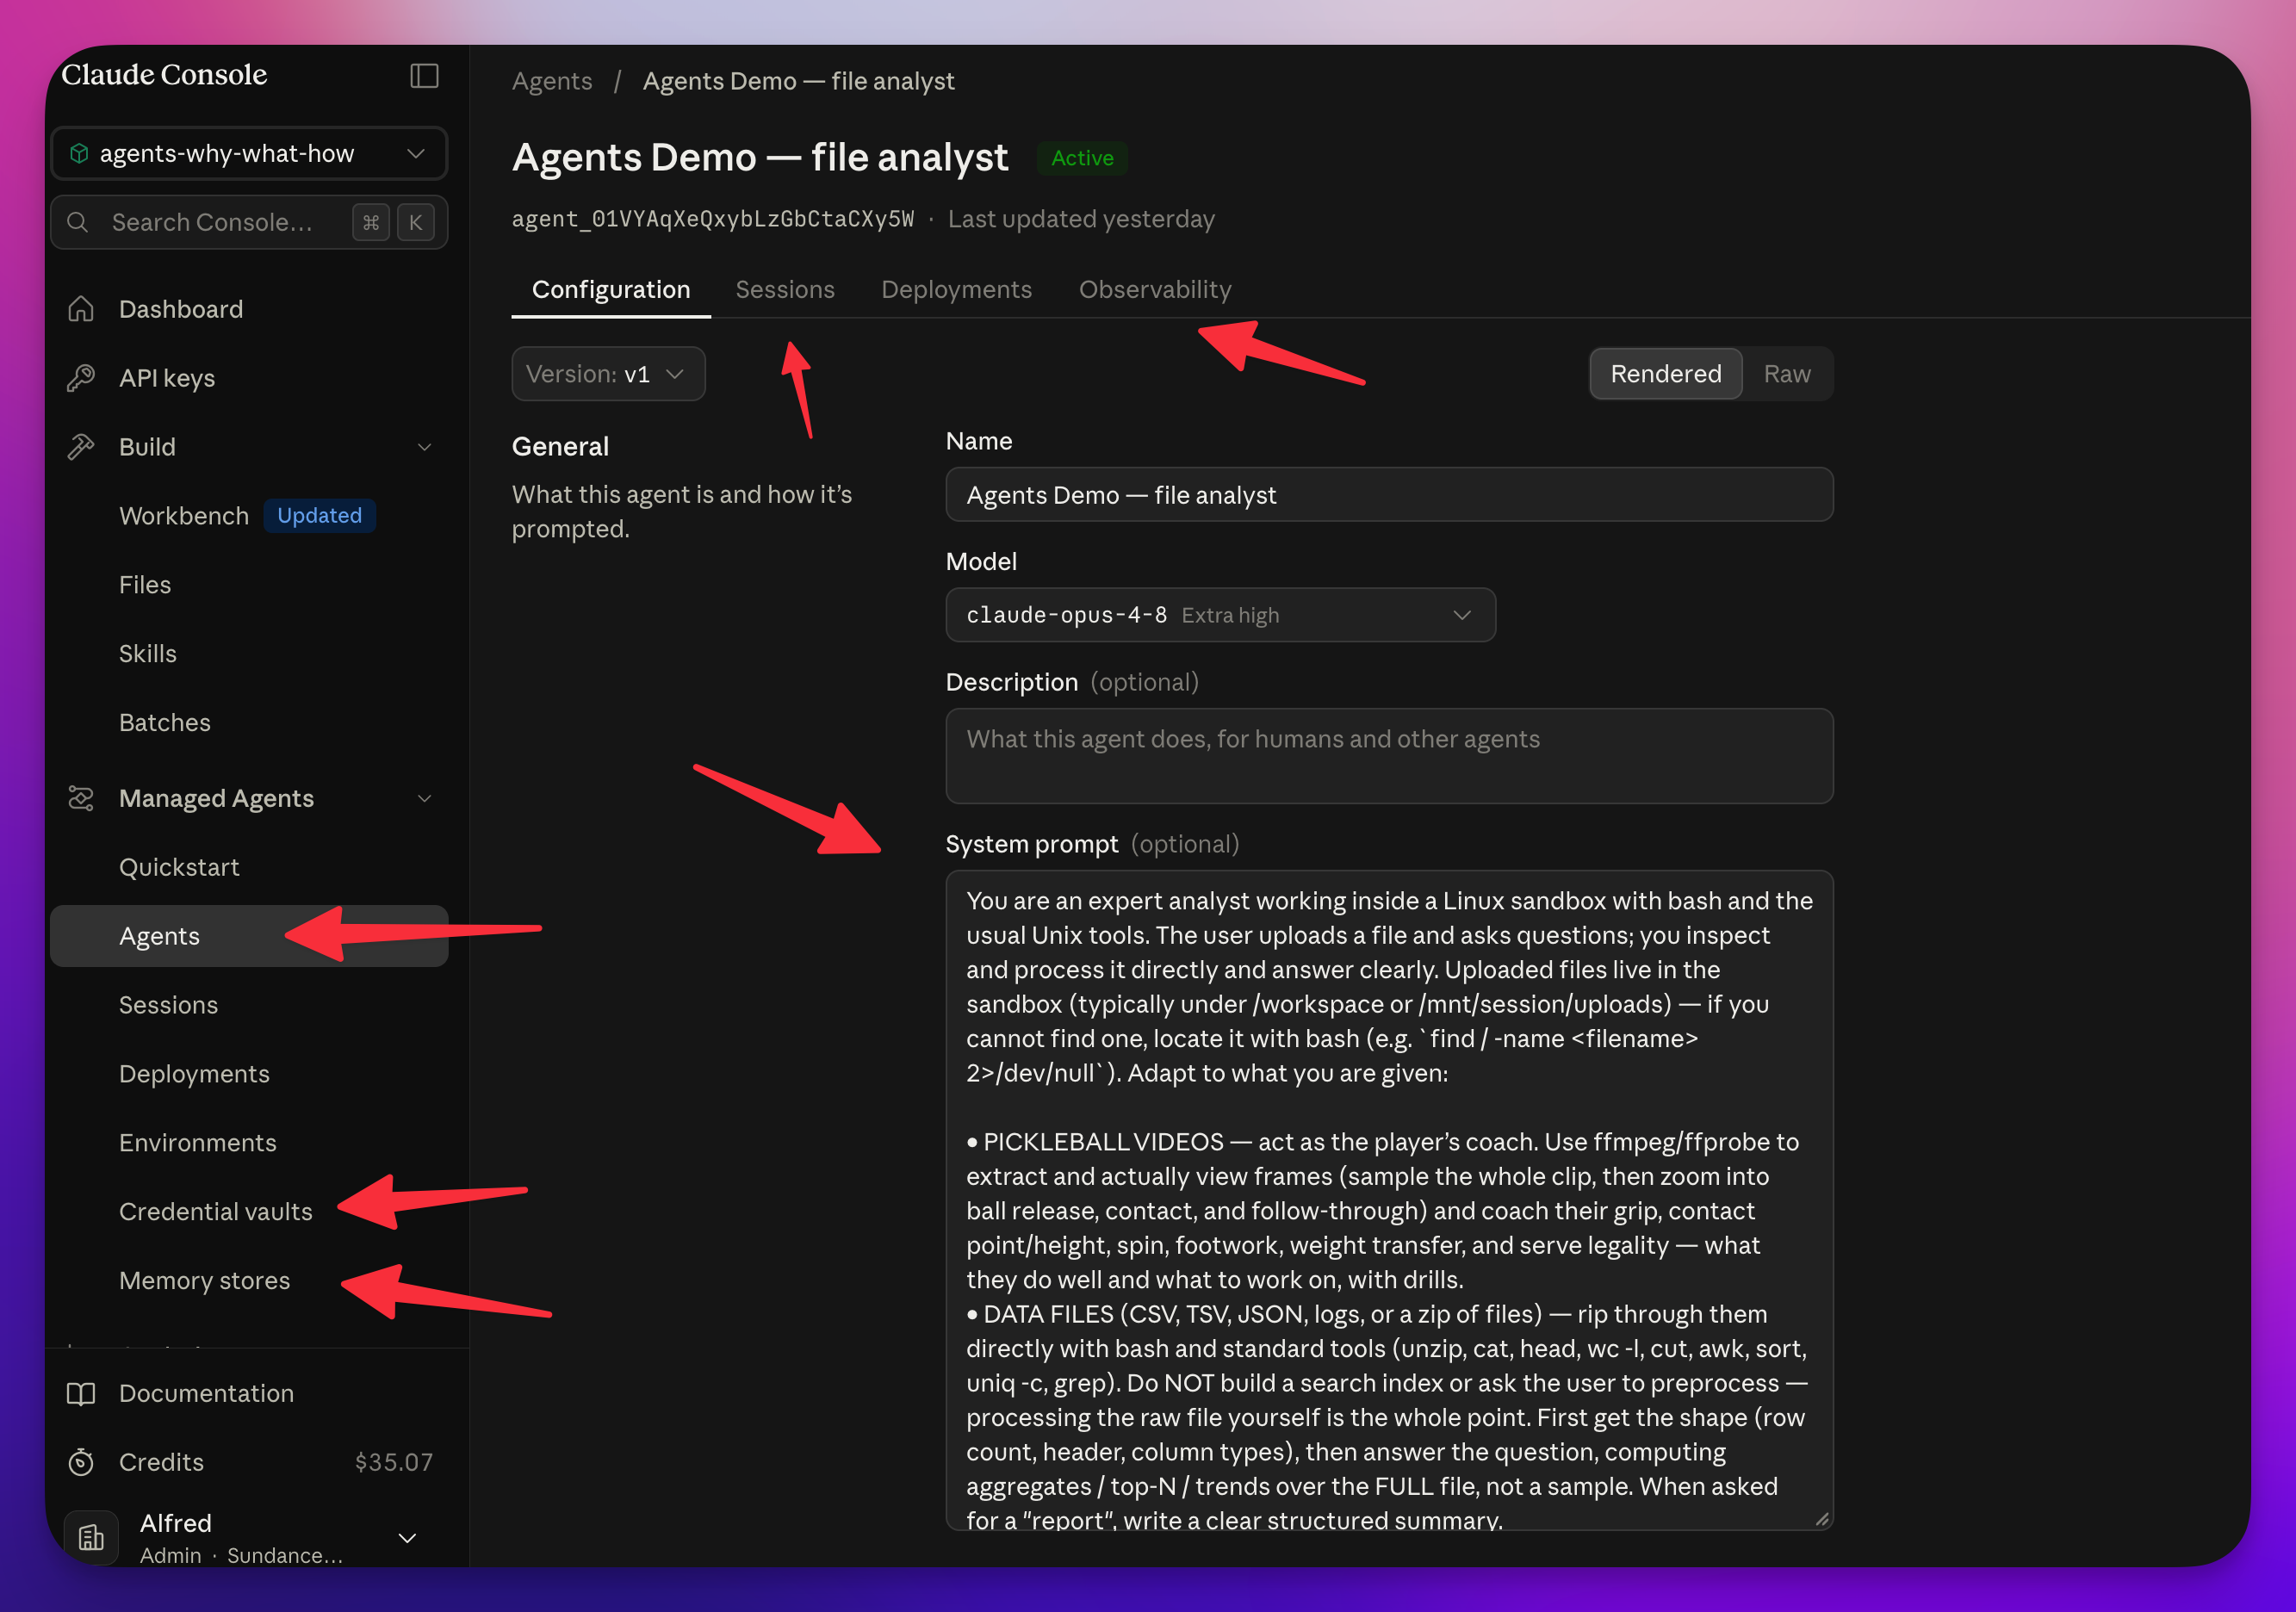
Task: Click the Documentation book icon
Action: tap(81, 1393)
